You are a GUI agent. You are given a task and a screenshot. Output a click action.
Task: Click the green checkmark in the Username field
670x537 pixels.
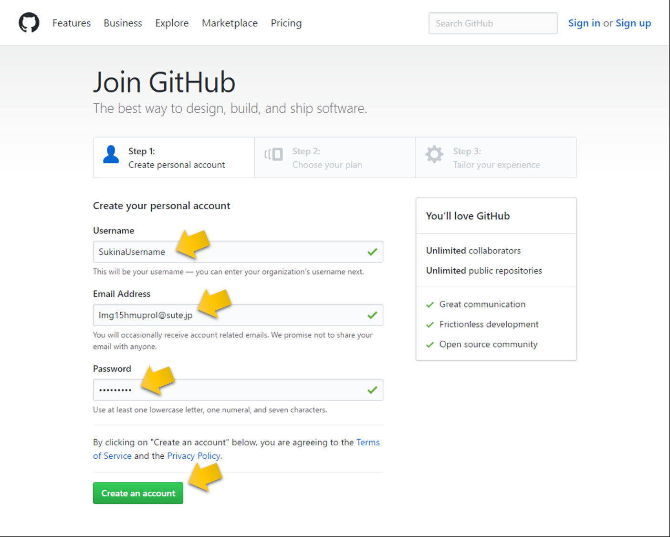372,252
